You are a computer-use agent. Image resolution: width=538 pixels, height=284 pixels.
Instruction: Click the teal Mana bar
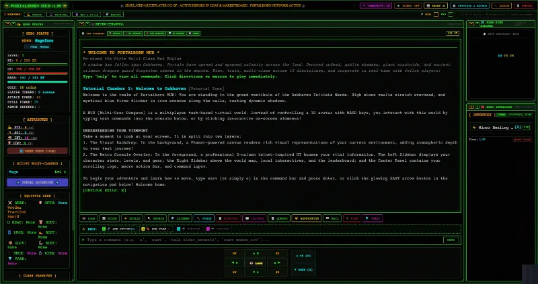38,82
